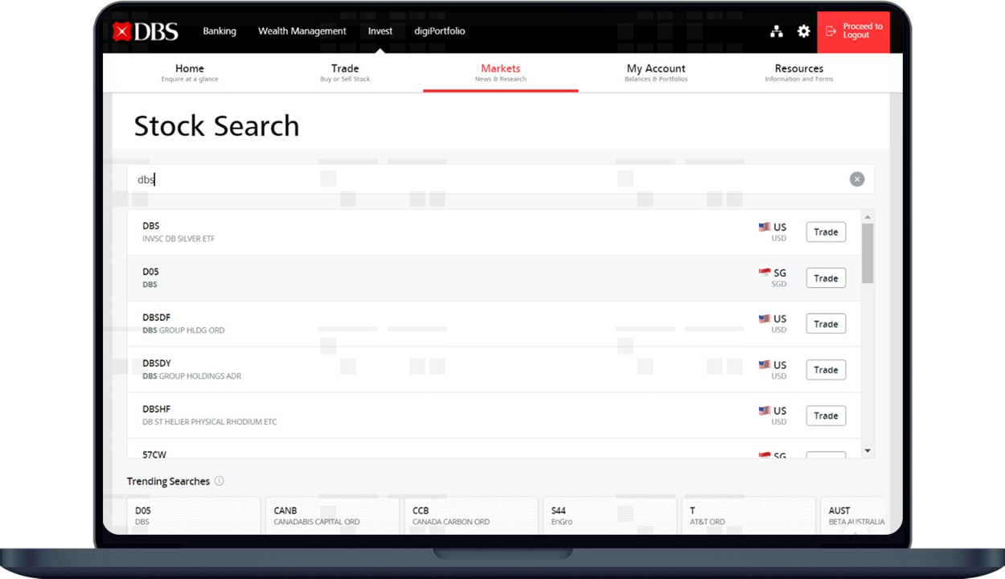Click Singapore flag in D05 row

pos(764,273)
